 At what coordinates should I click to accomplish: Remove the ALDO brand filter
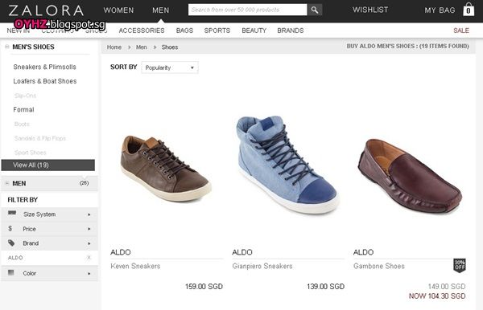[89, 258]
